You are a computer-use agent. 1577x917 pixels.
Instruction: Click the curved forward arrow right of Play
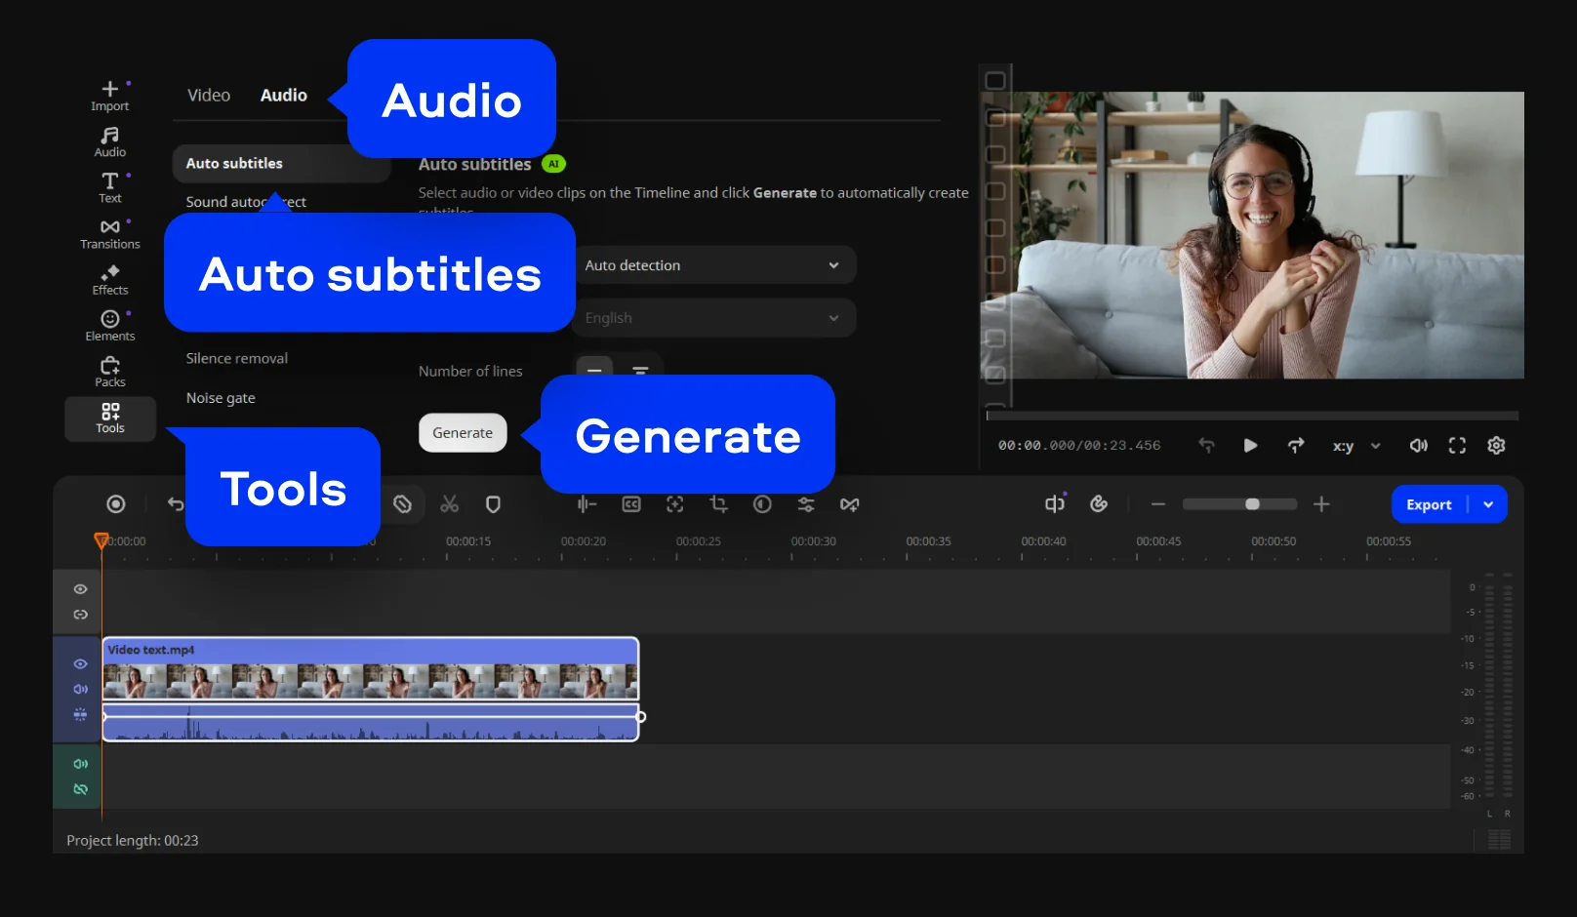click(x=1296, y=446)
